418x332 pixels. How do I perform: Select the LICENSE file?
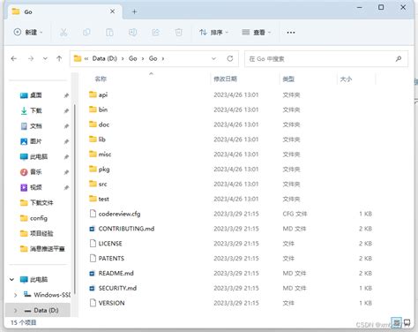[x=106, y=244]
